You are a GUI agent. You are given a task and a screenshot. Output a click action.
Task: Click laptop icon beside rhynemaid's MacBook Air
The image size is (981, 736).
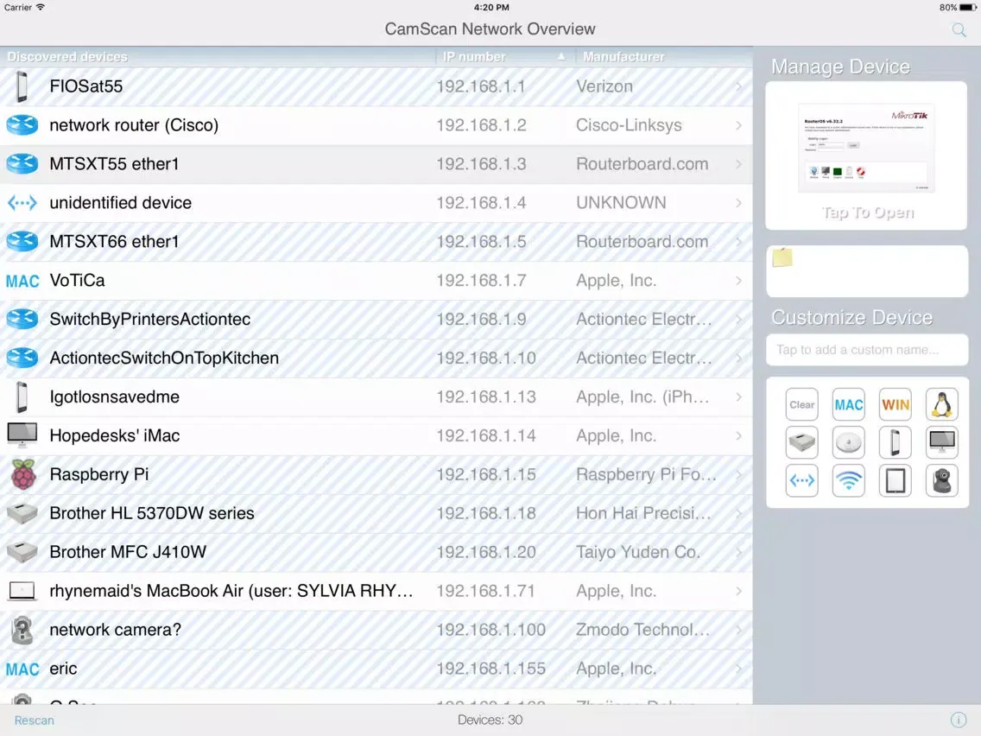(x=22, y=591)
